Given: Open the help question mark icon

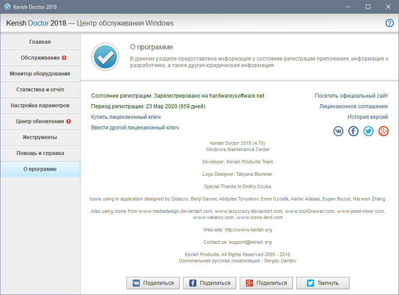Looking at the screenshot, I should 390,23.
